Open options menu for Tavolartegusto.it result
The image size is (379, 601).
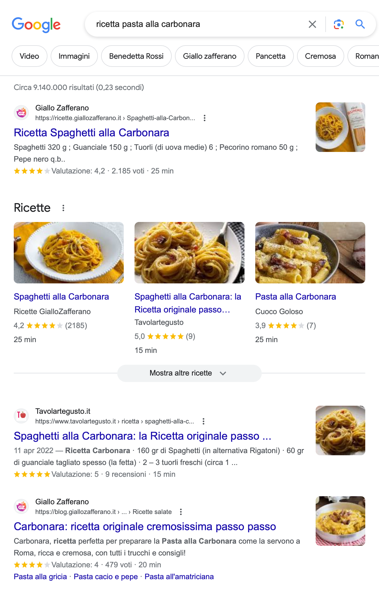click(204, 421)
